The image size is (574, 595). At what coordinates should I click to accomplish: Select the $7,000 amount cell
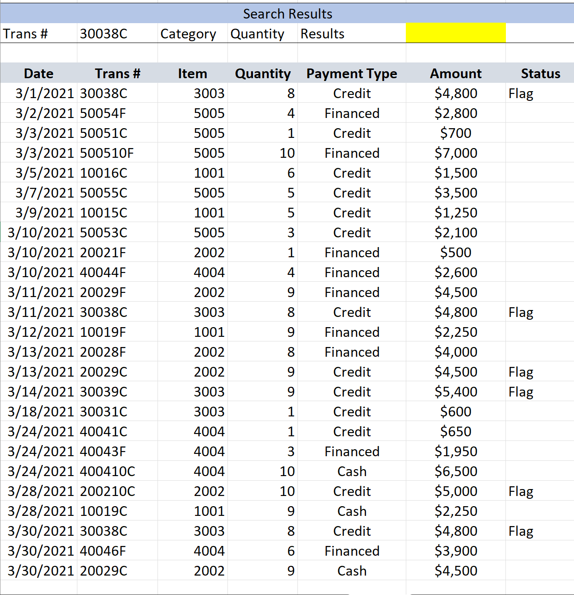coord(456,153)
